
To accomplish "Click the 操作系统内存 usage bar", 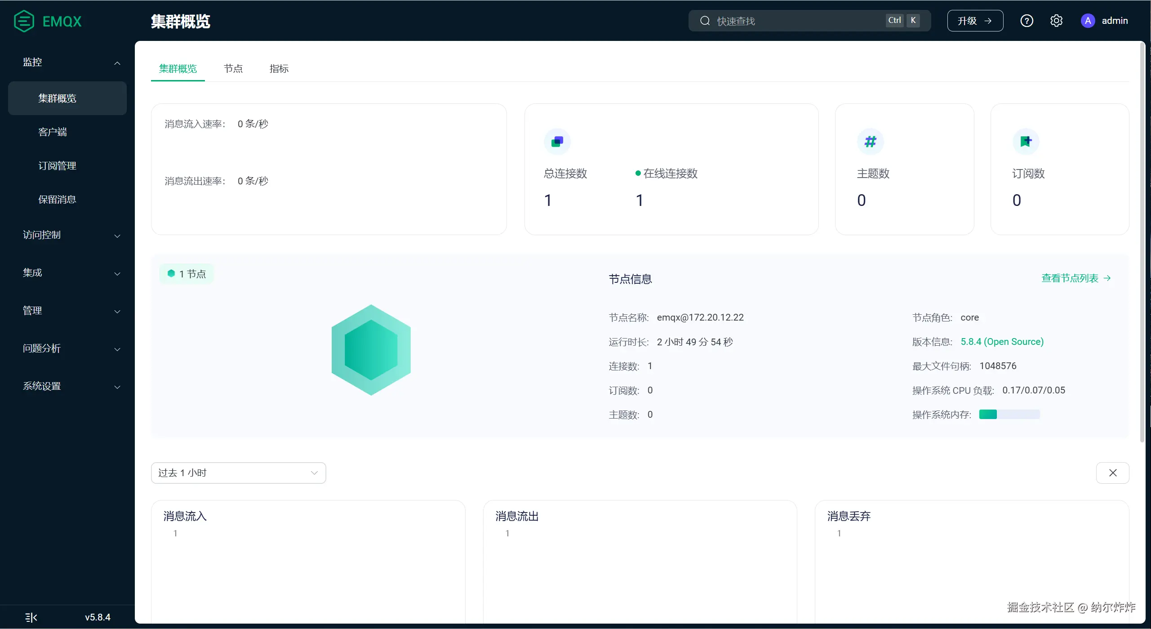I will tap(1009, 415).
